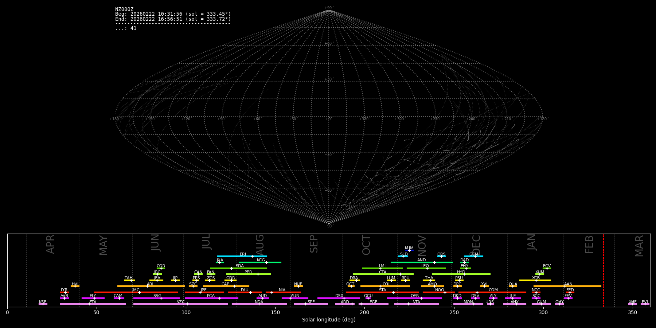
Task: Click the AUG month label
Action: [x=260, y=245]
